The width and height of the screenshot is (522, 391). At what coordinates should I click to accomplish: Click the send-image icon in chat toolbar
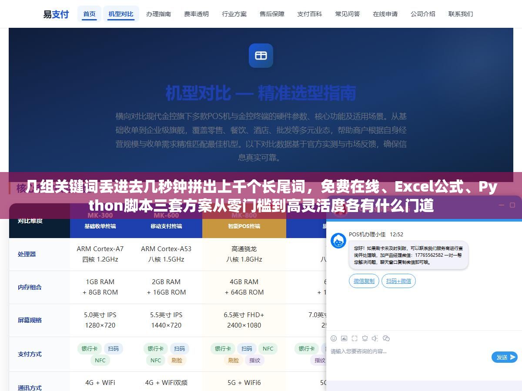pyautogui.click(x=344, y=338)
